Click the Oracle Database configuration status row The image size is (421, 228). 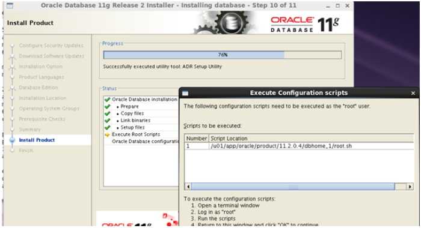click(x=146, y=142)
